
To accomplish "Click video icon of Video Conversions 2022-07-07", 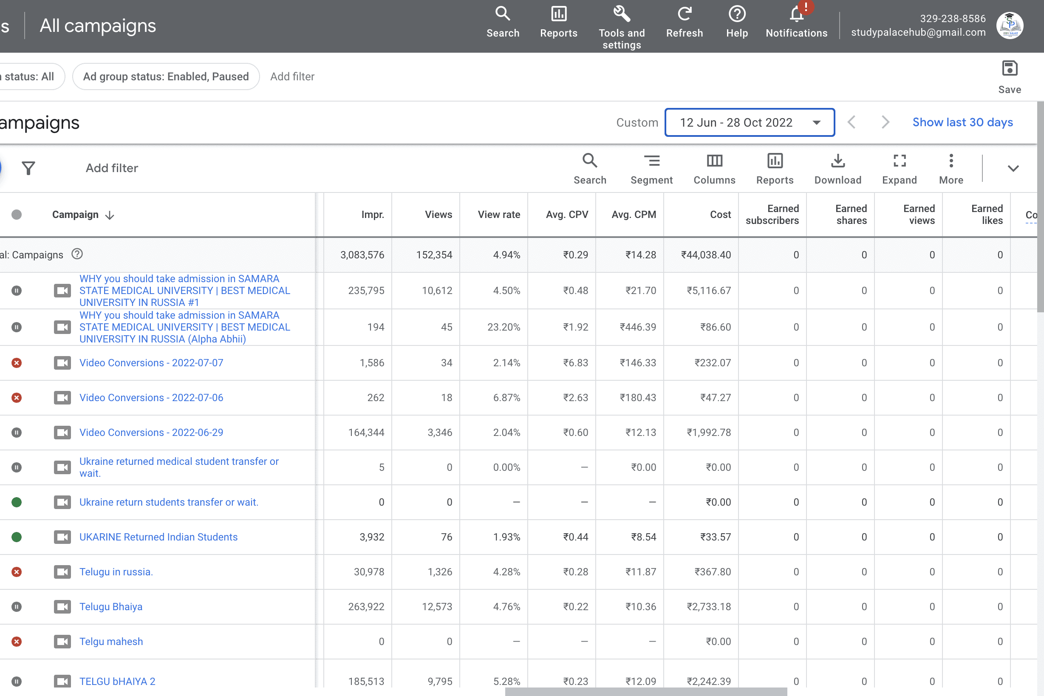I will click(62, 362).
